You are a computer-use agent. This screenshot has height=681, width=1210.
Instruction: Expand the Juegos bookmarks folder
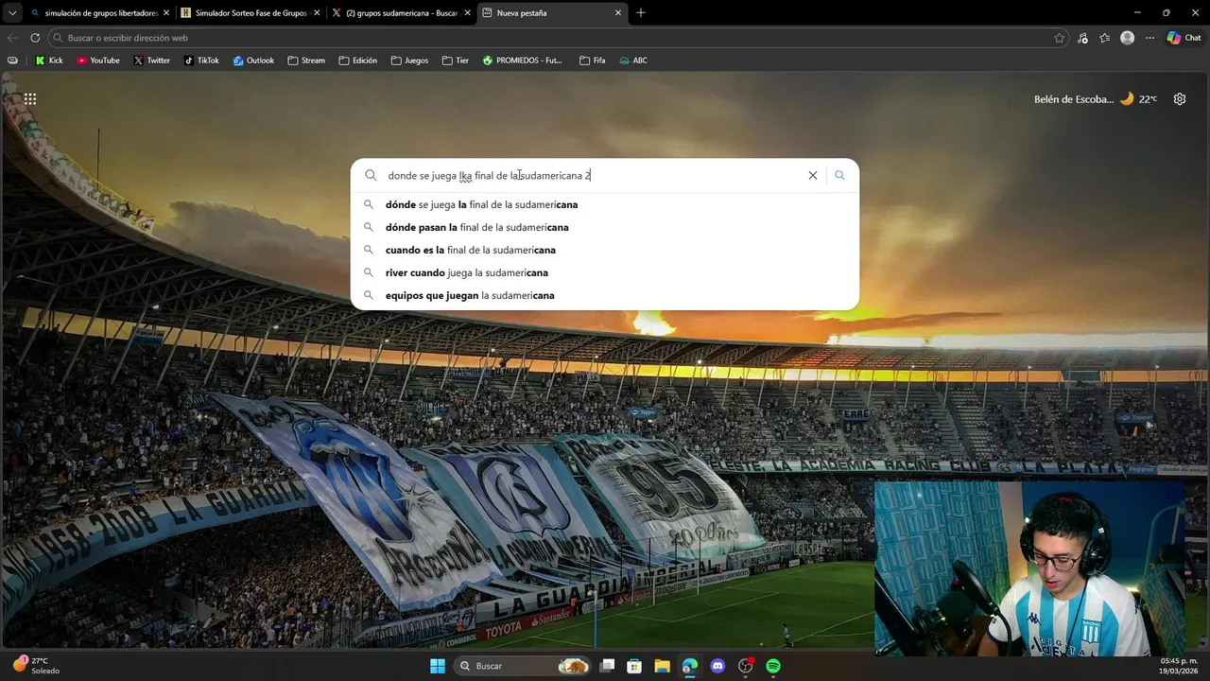tap(409, 61)
